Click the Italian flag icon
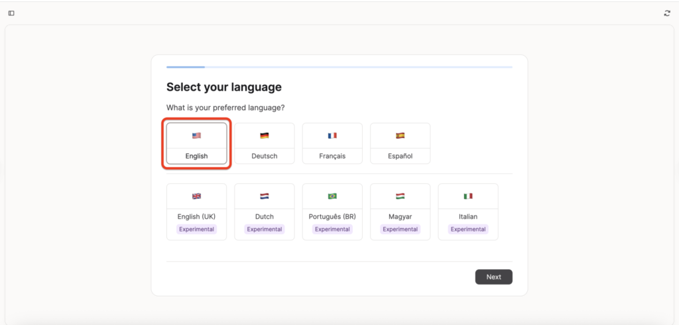This screenshot has height=325, width=679. click(x=468, y=196)
